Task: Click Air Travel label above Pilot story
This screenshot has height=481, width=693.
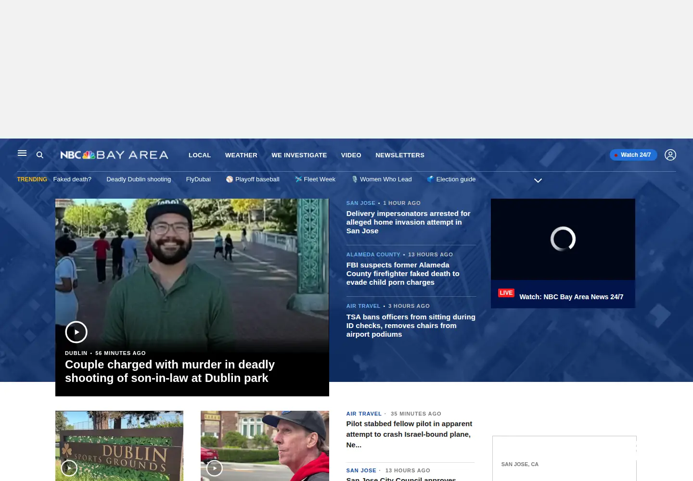Action: (x=364, y=414)
